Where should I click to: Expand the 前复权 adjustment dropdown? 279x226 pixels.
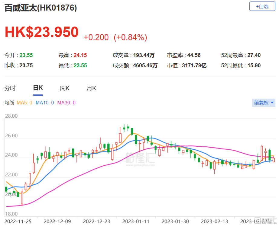(x=264, y=103)
